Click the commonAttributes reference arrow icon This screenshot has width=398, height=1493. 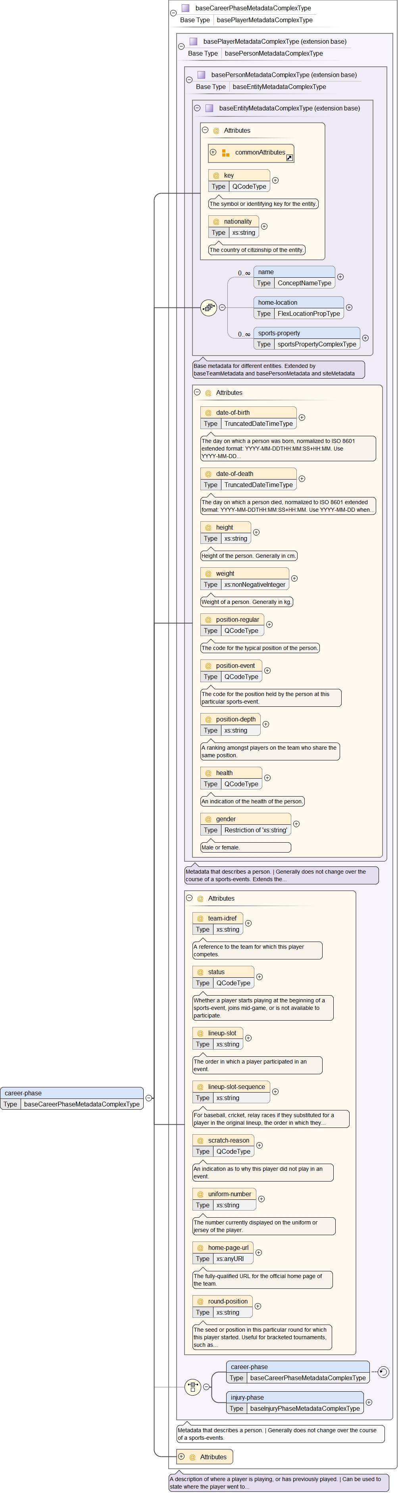289,158
